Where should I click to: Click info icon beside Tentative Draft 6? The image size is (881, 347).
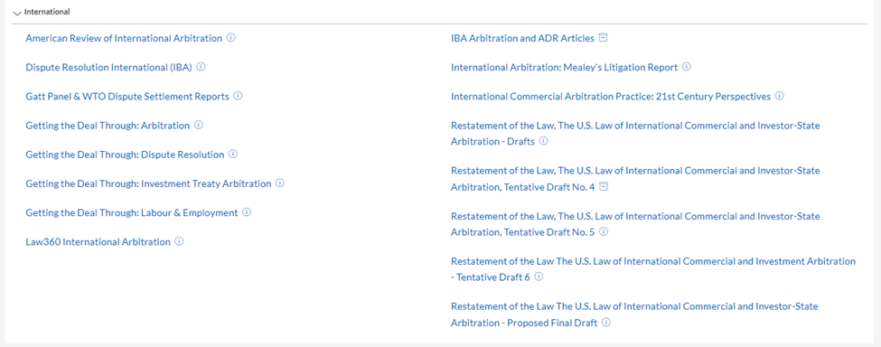[x=539, y=277]
